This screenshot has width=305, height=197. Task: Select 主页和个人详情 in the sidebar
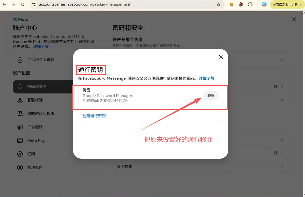[41, 60]
